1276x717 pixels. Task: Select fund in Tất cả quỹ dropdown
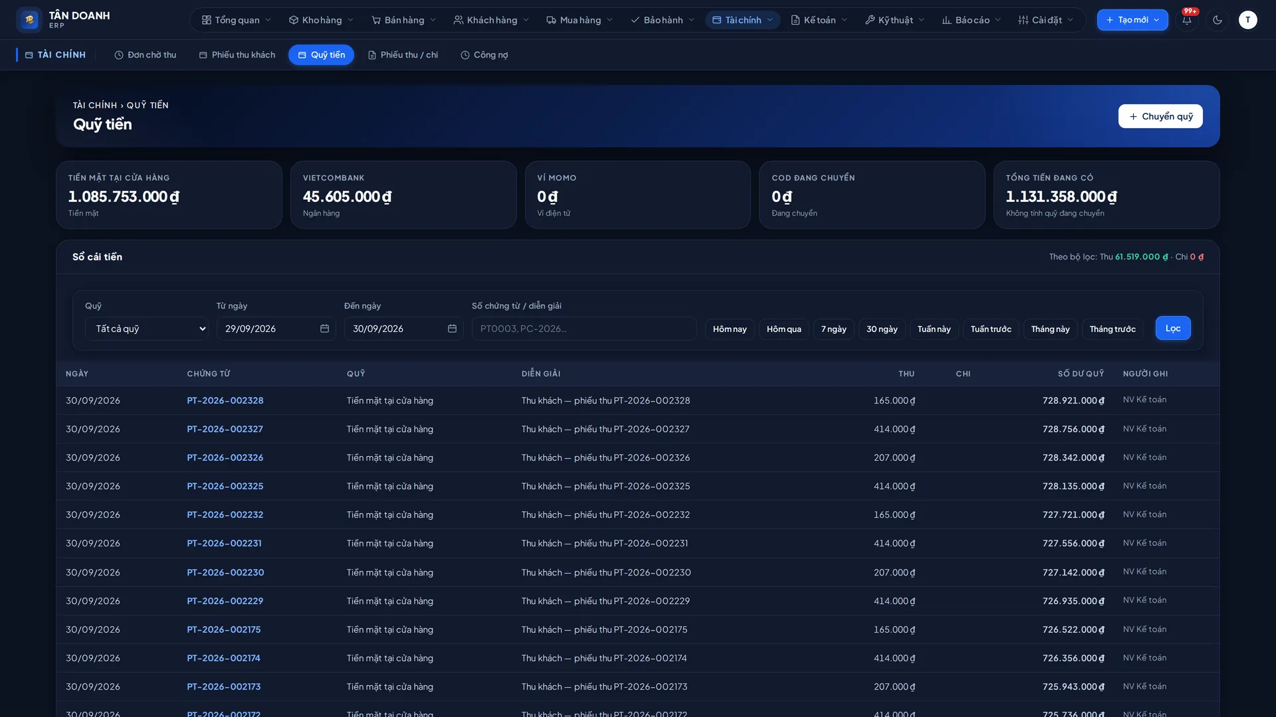(147, 329)
